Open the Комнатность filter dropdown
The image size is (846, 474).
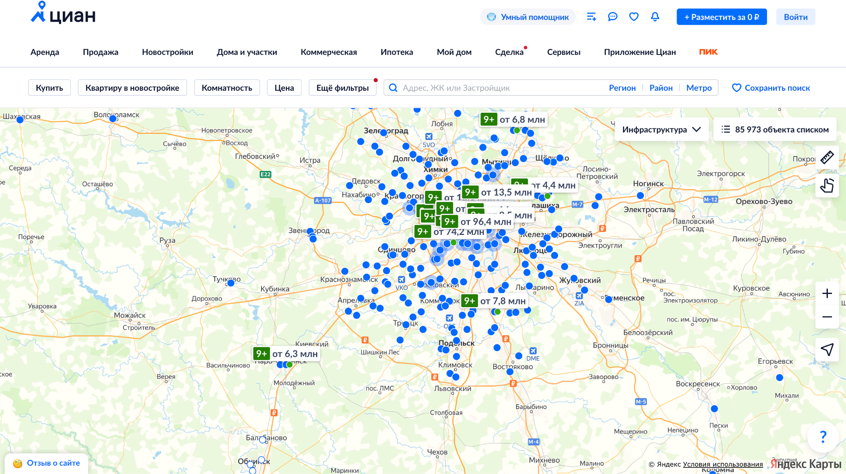pyautogui.click(x=227, y=88)
